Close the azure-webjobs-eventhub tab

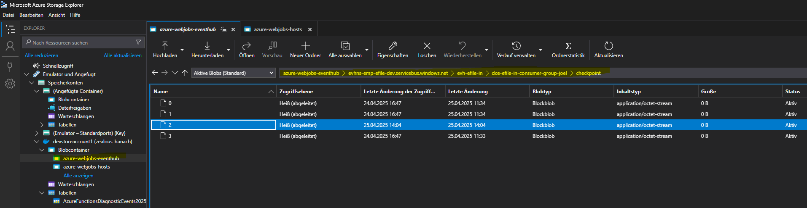coord(233,29)
